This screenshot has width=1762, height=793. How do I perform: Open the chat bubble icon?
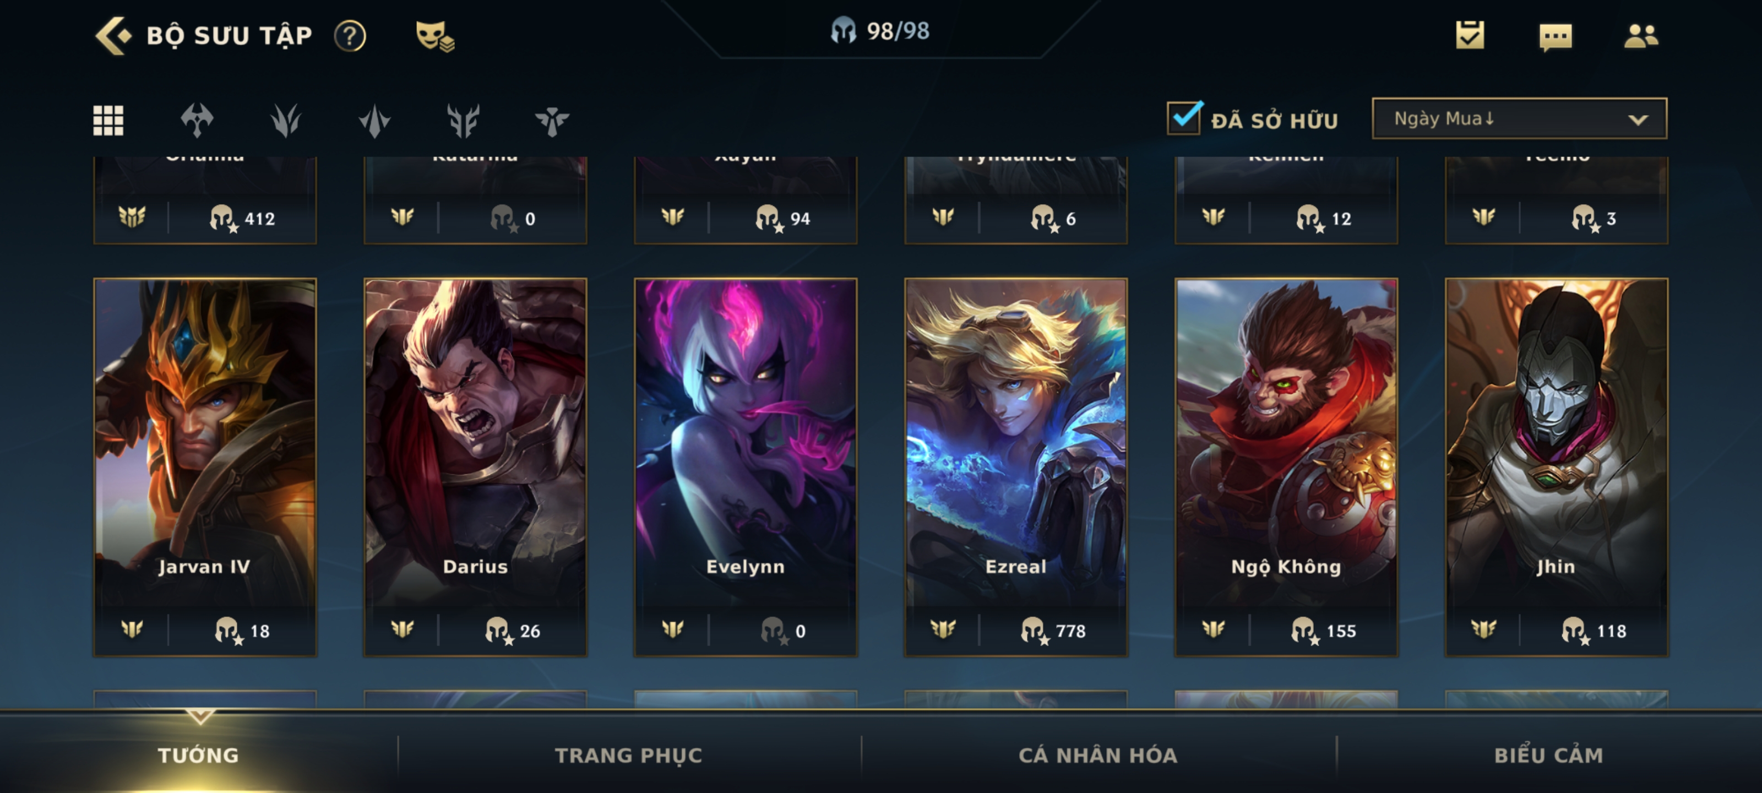click(1556, 37)
